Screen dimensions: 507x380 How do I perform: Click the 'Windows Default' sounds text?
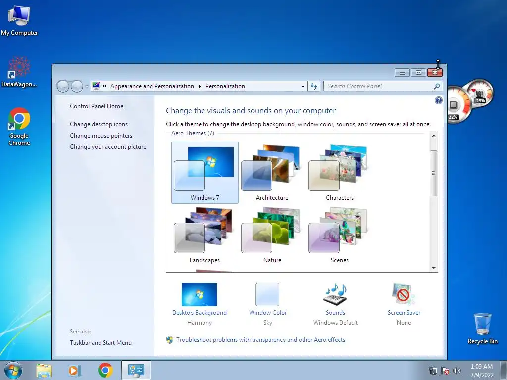335,323
